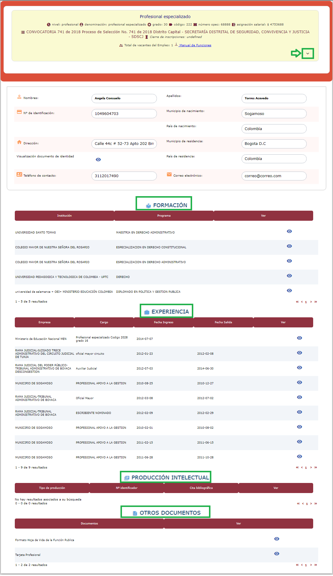The height and width of the screenshot is (576, 333).
Task: Click the Teléfono de contacto input field
Action: coord(124,176)
